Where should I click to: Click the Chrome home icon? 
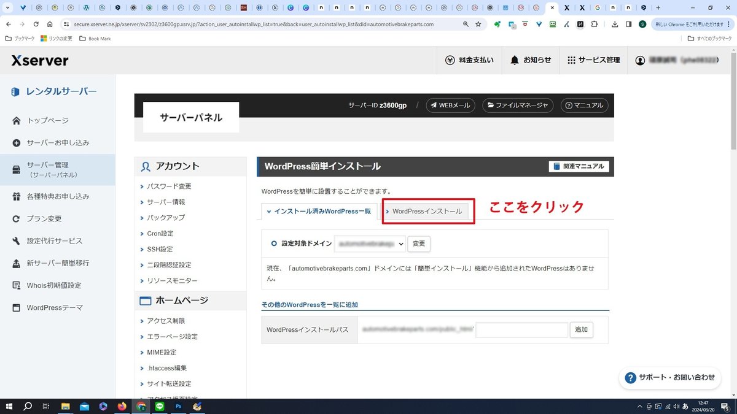50,24
